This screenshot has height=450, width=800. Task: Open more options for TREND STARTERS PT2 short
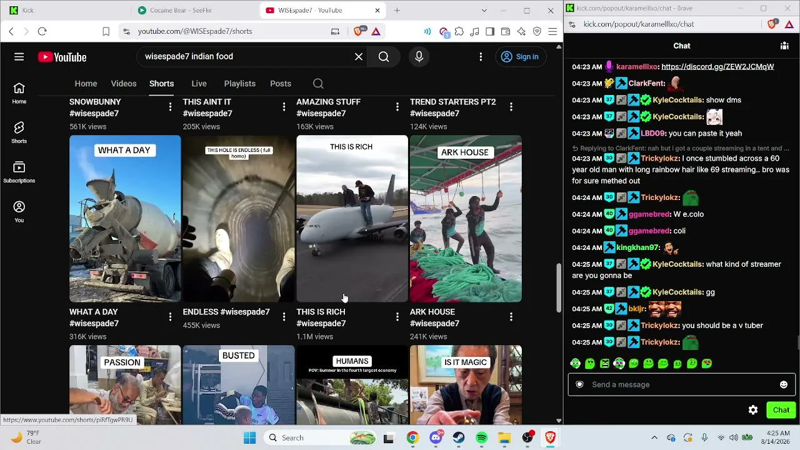pyautogui.click(x=511, y=107)
